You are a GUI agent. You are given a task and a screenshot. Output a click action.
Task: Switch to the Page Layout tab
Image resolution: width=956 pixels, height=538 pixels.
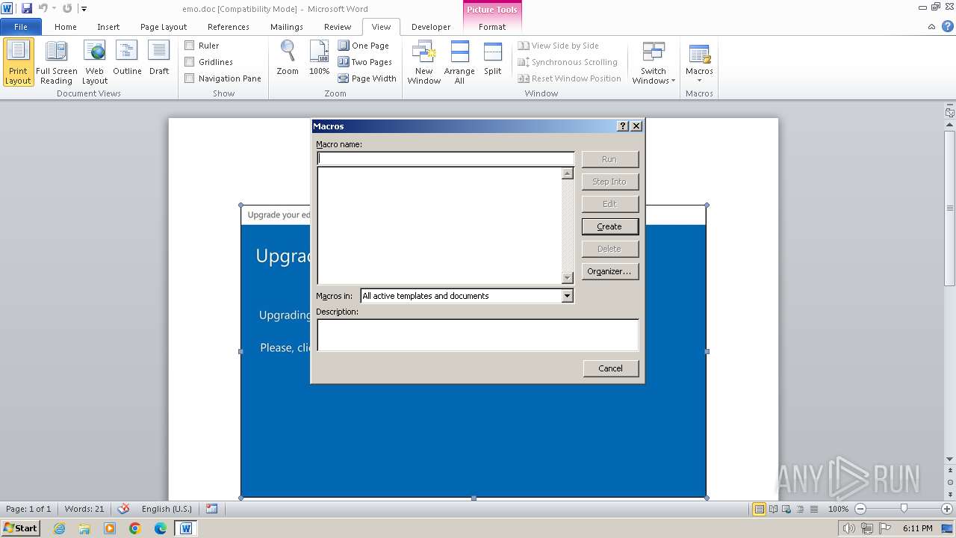pyautogui.click(x=164, y=27)
